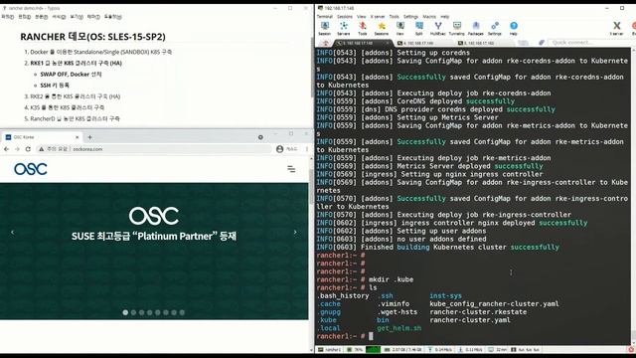The height and width of the screenshot is (358, 636).
Task: Open the Macros menu in MobaXterm
Action: point(429,17)
